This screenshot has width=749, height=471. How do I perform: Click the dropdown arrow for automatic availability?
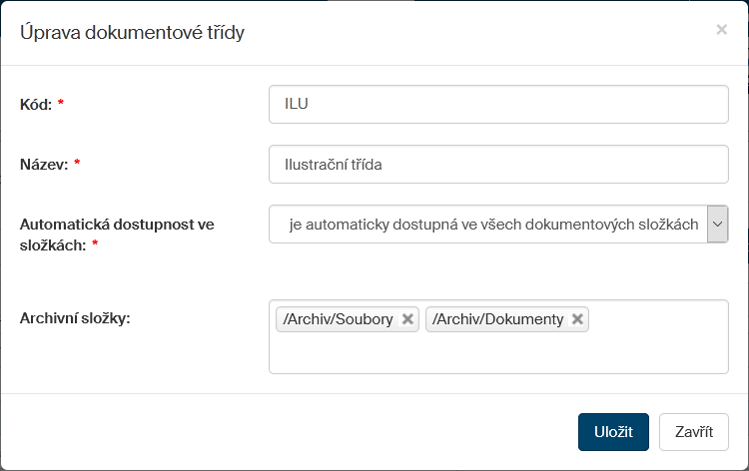tap(717, 225)
